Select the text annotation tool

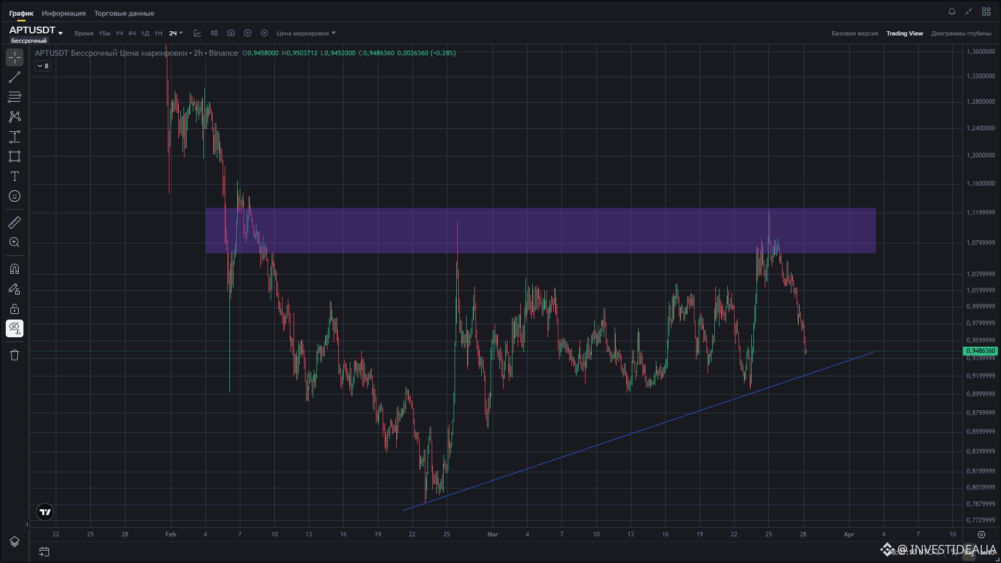(x=15, y=176)
